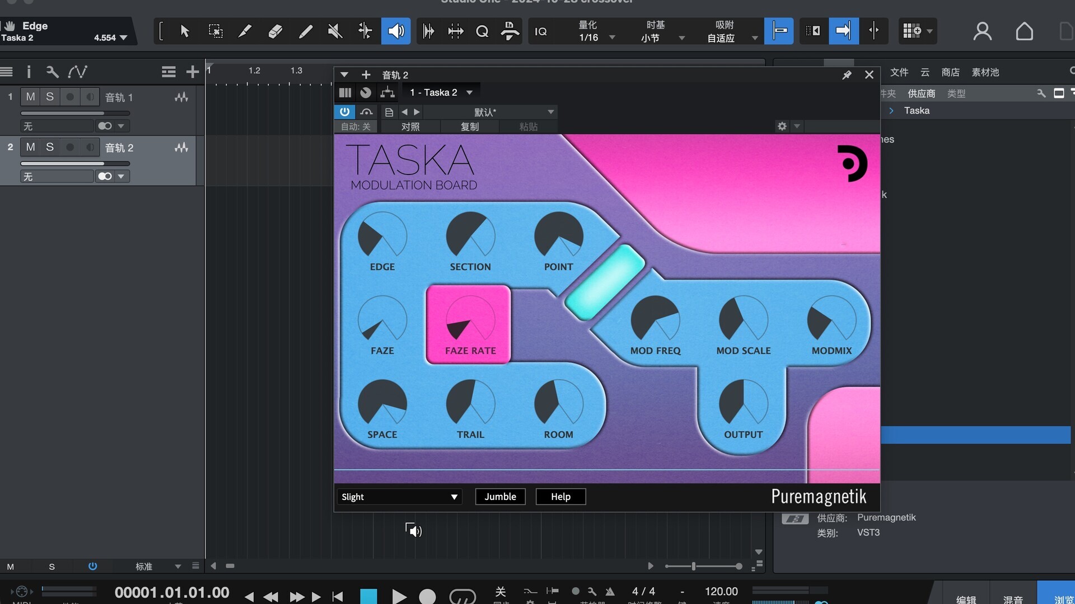
Task: Open the plugin routing sidechain icon
Action: pyautogui.click(x=387, y=92)
